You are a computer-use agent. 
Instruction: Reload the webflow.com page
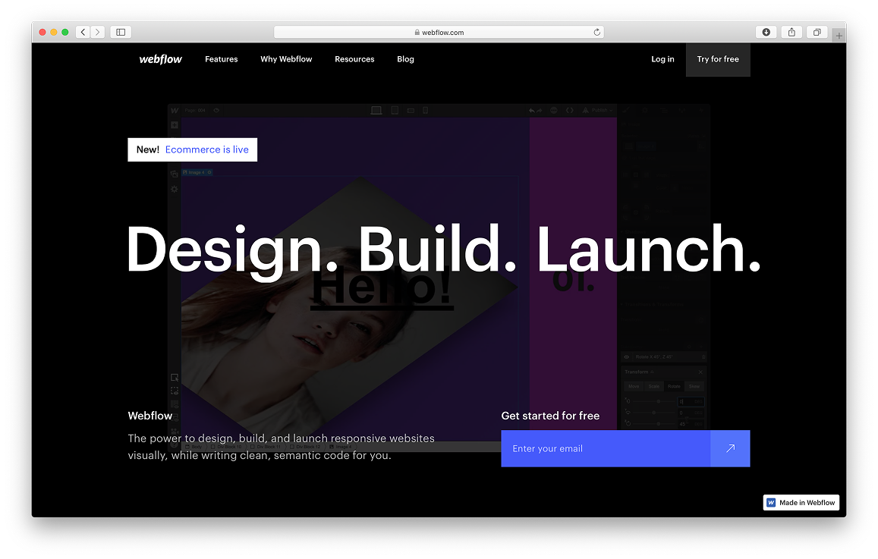pyautogui.click(x=597, y=32)
